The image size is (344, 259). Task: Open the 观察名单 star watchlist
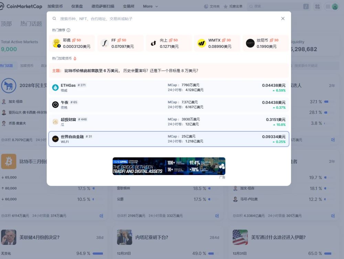(x=233, y=6)
